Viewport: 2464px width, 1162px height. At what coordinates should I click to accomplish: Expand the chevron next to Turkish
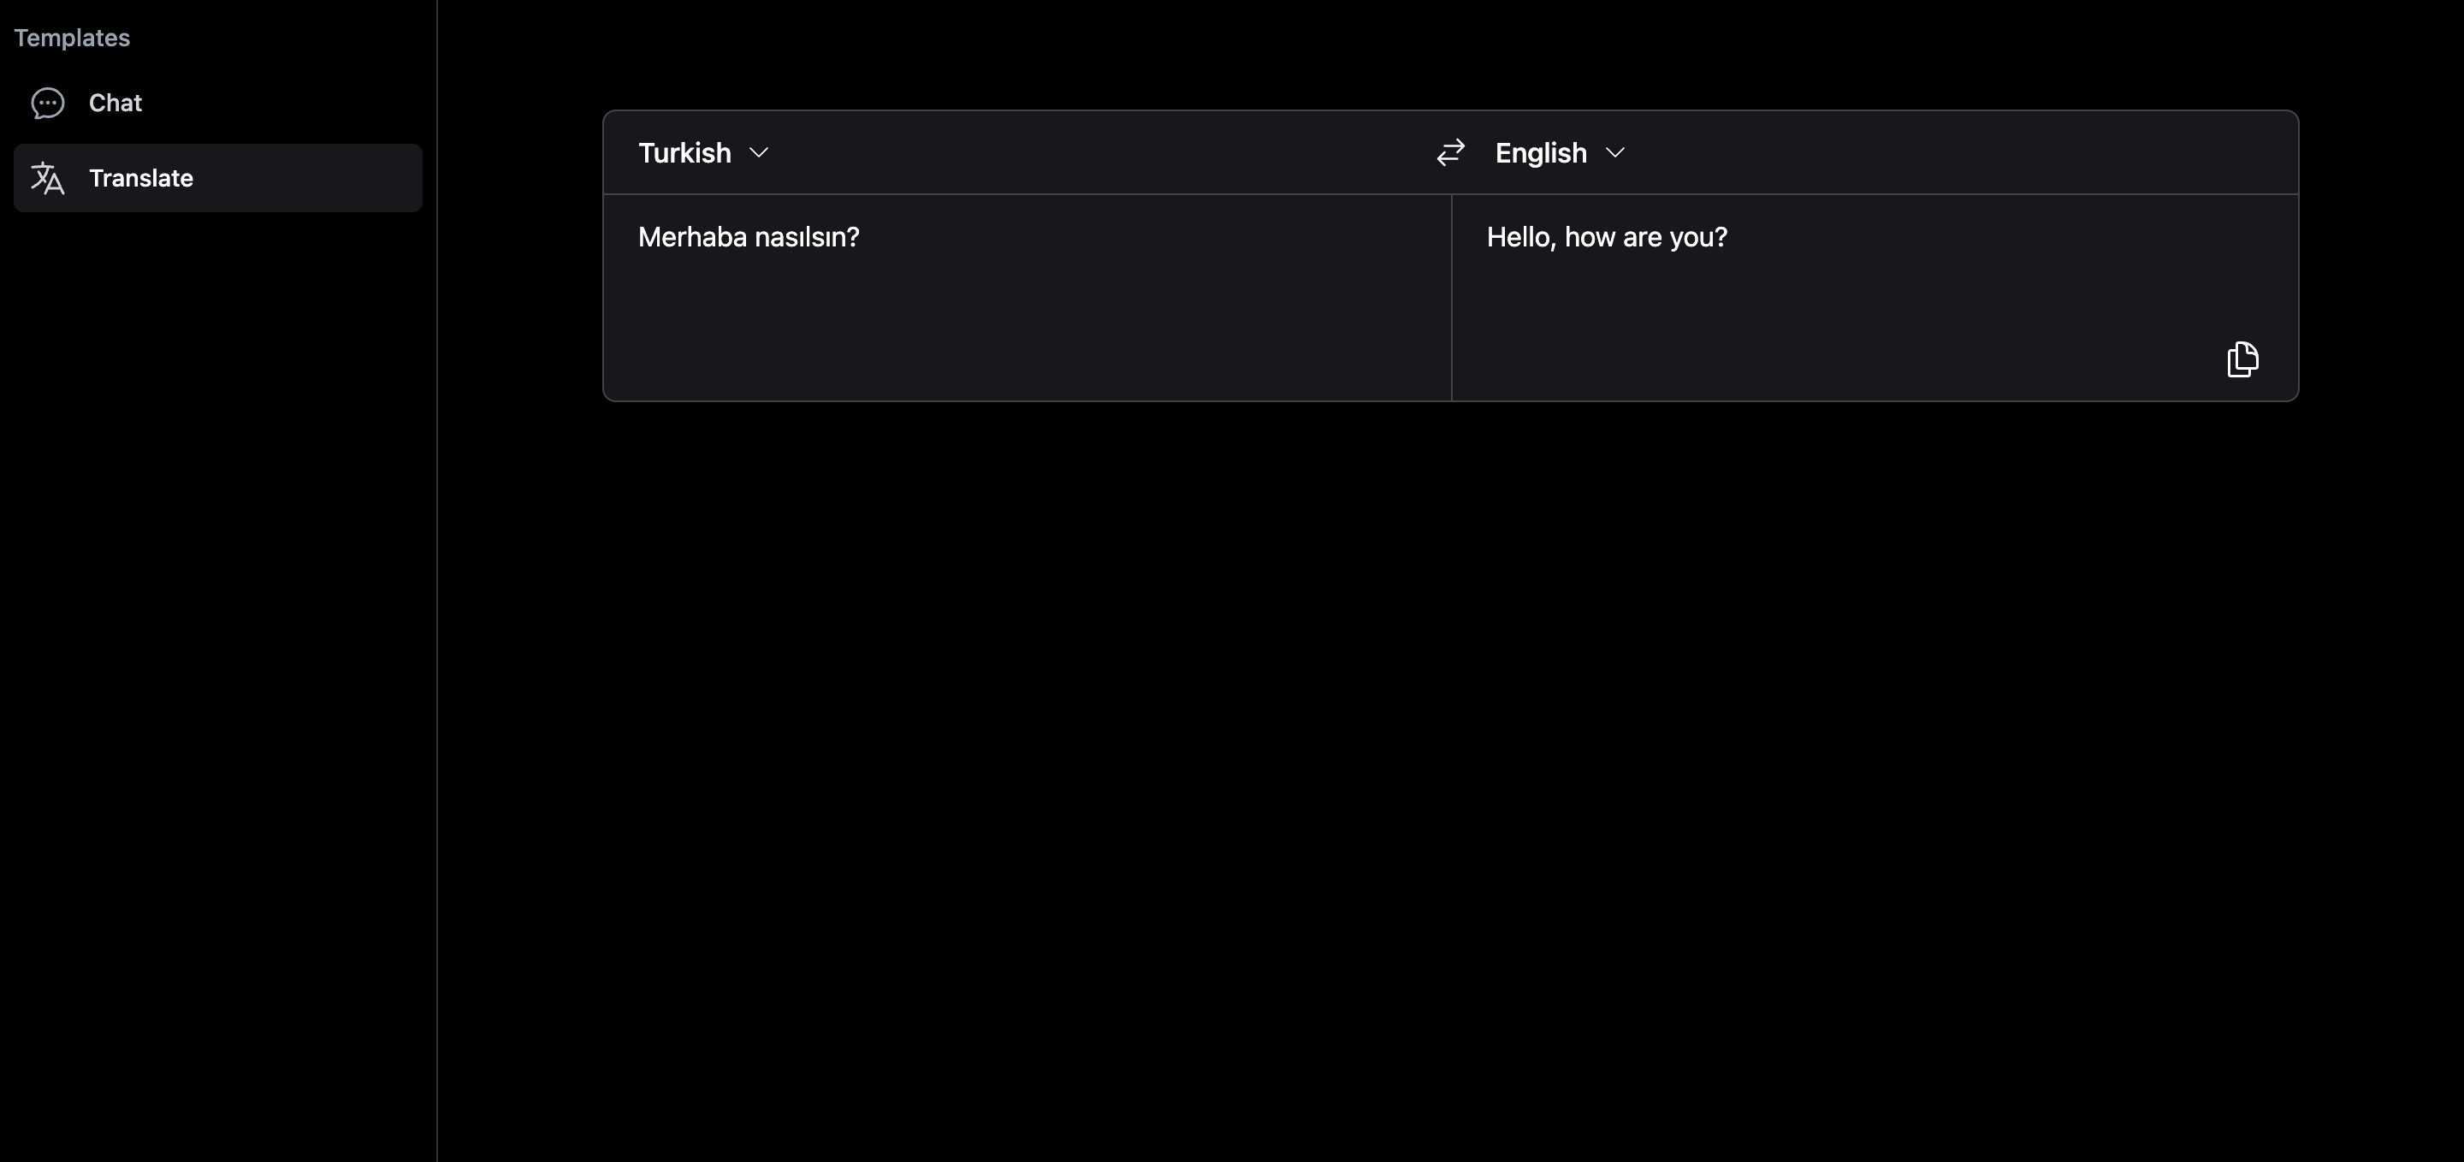[x=759, y=153]
